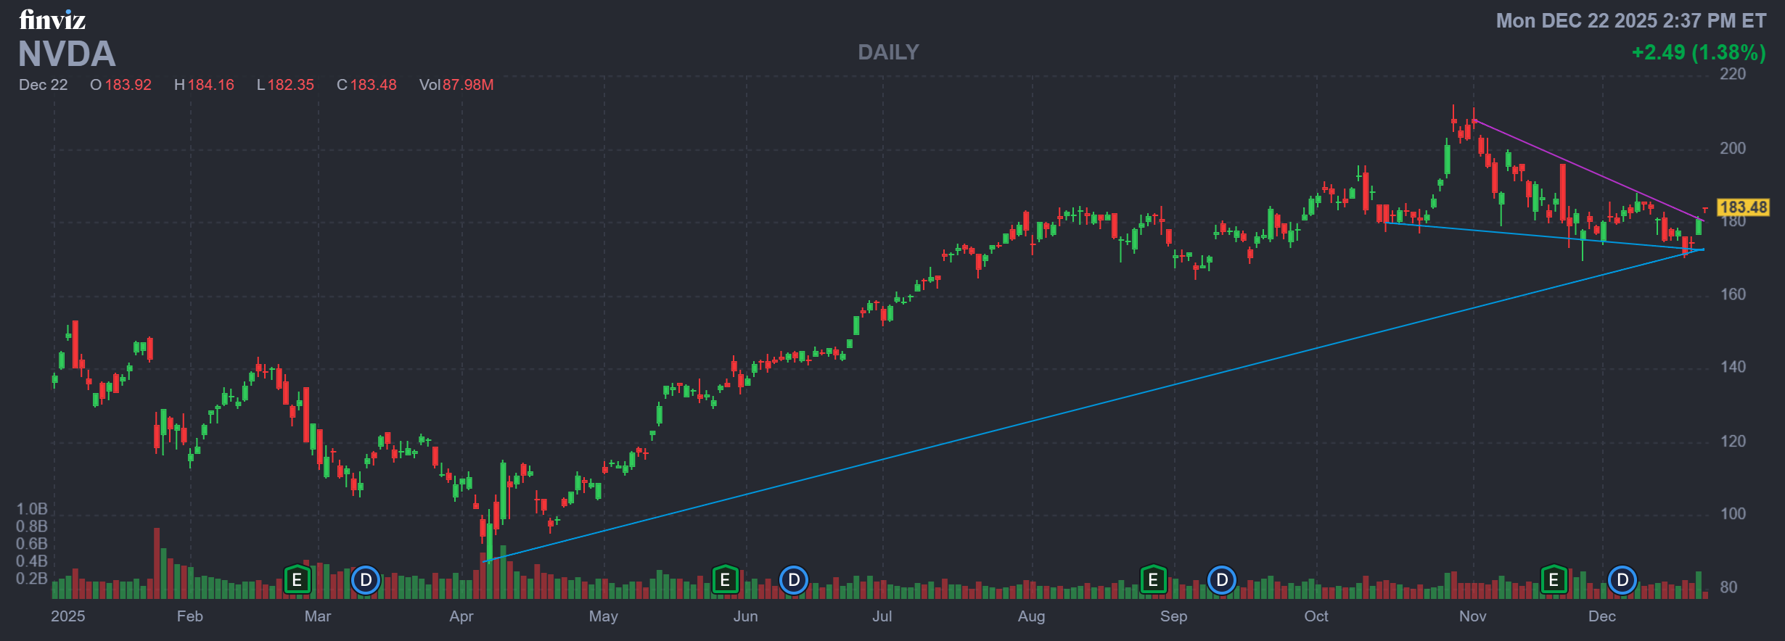
Task: Open the earnings marker before June
Action: click(x=725, y=580)
